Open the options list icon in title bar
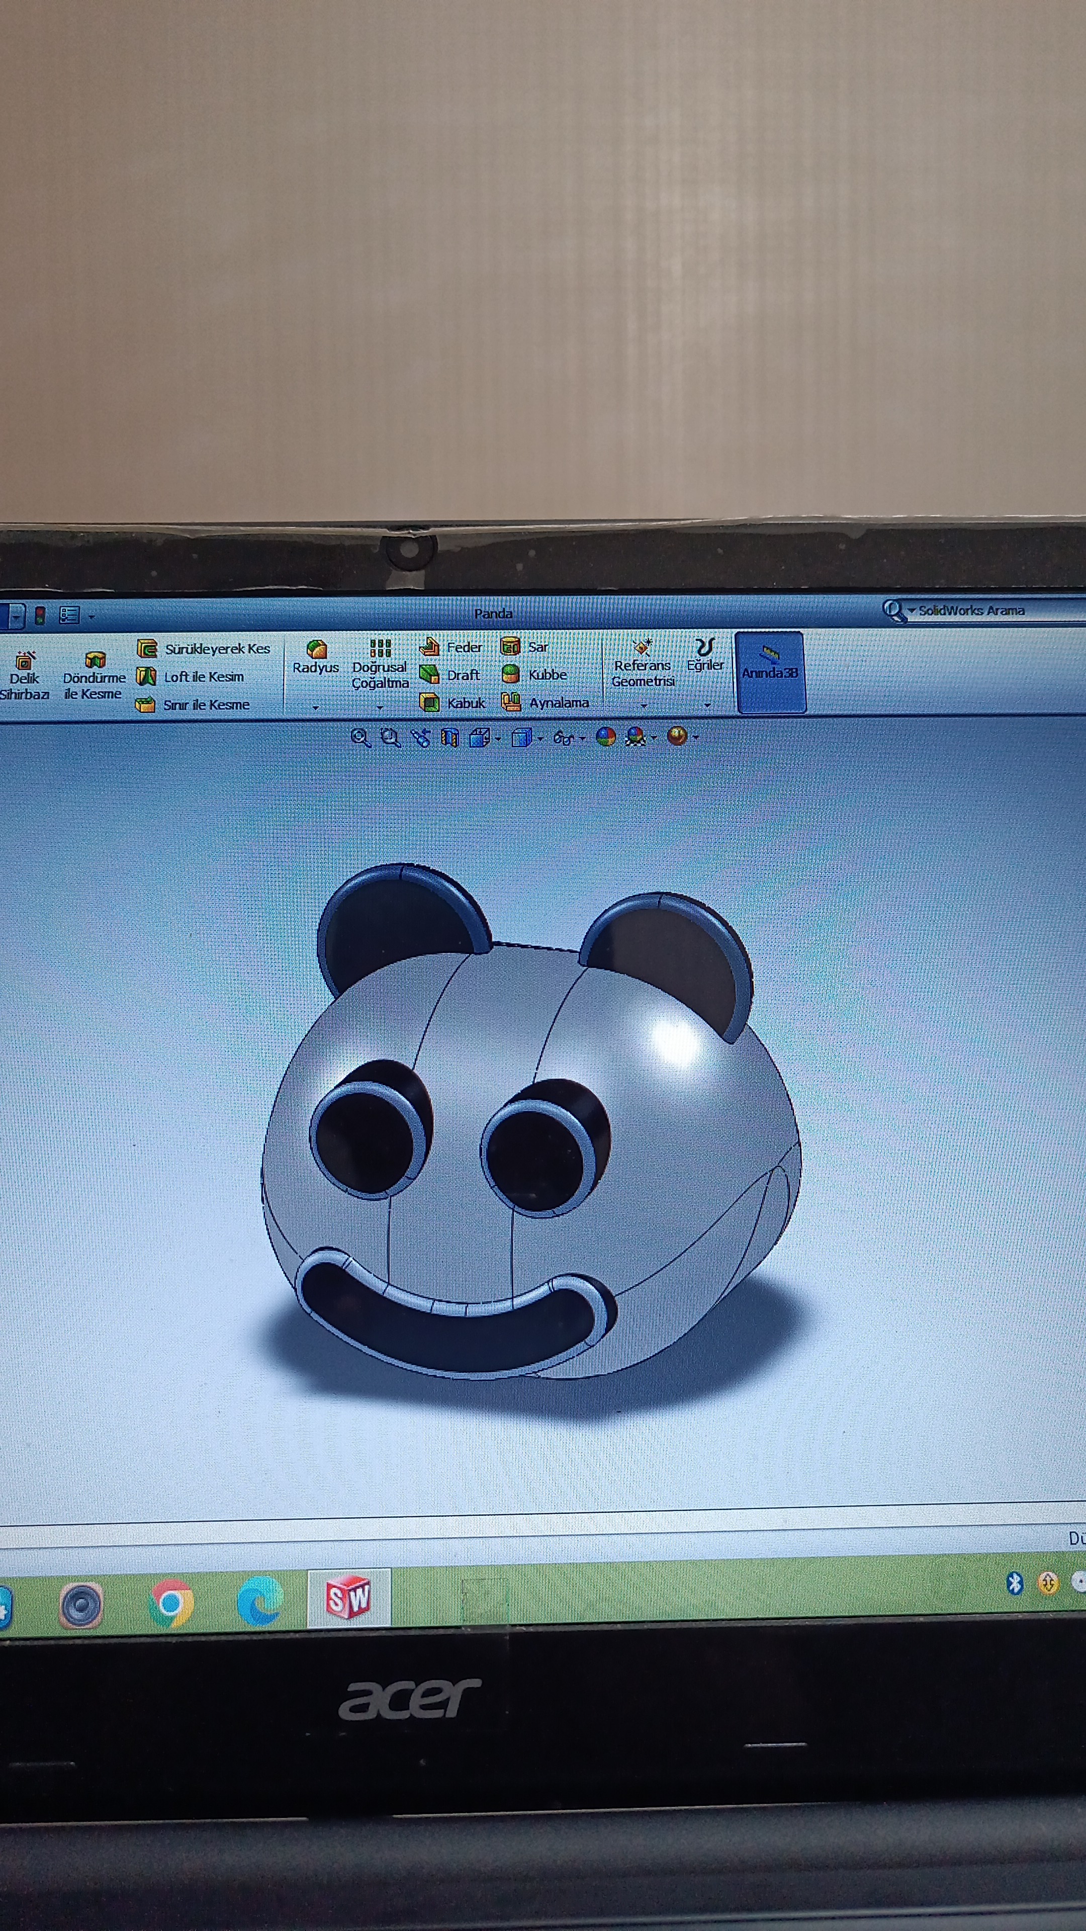This screenshot has height=1931, width=1086. click(69, 616)
